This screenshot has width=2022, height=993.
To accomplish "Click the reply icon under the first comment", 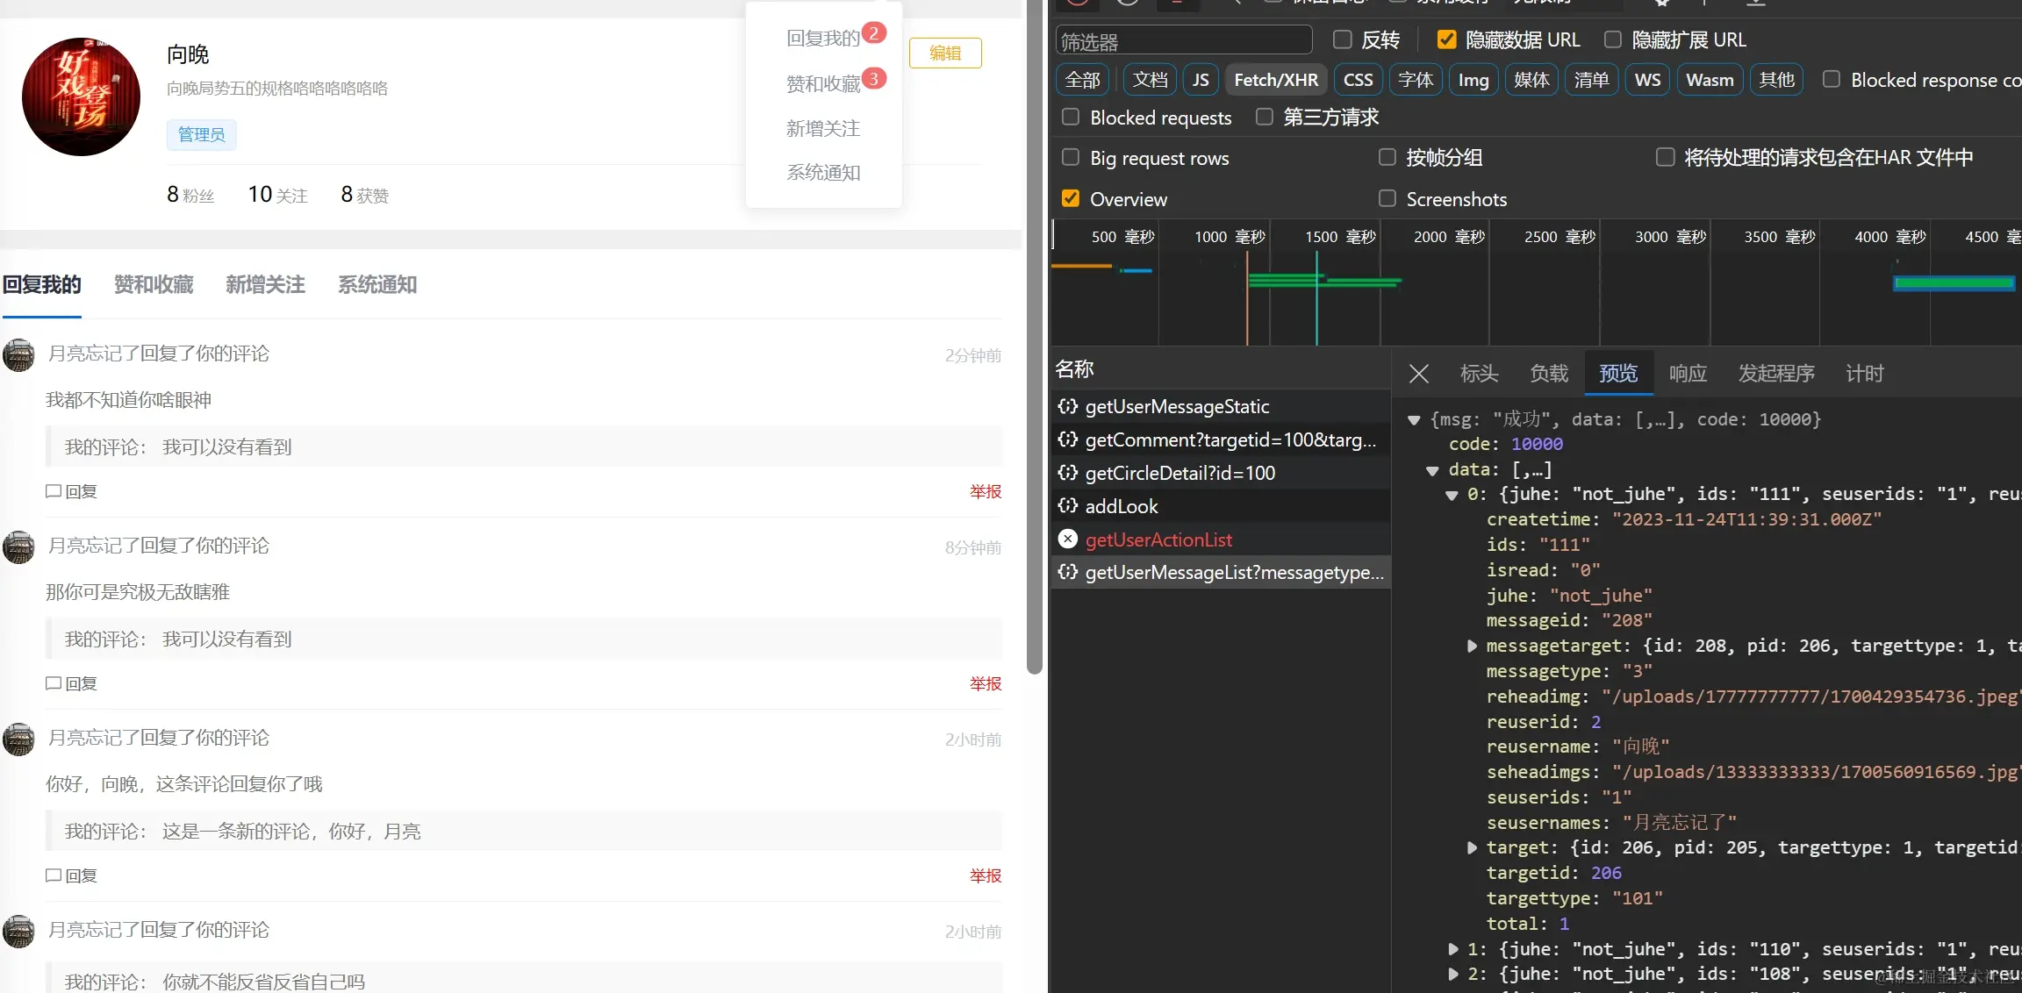I will 54,491.
